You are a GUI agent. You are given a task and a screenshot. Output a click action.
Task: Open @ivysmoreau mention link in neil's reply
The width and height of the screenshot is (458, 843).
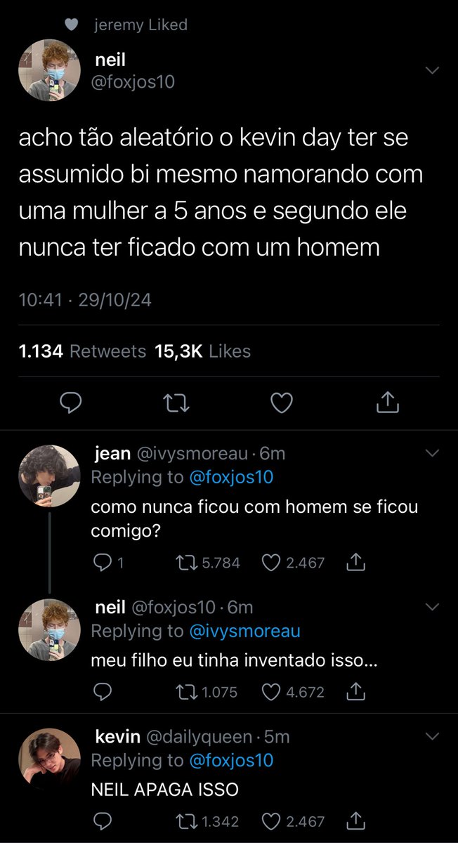point(245,631)
